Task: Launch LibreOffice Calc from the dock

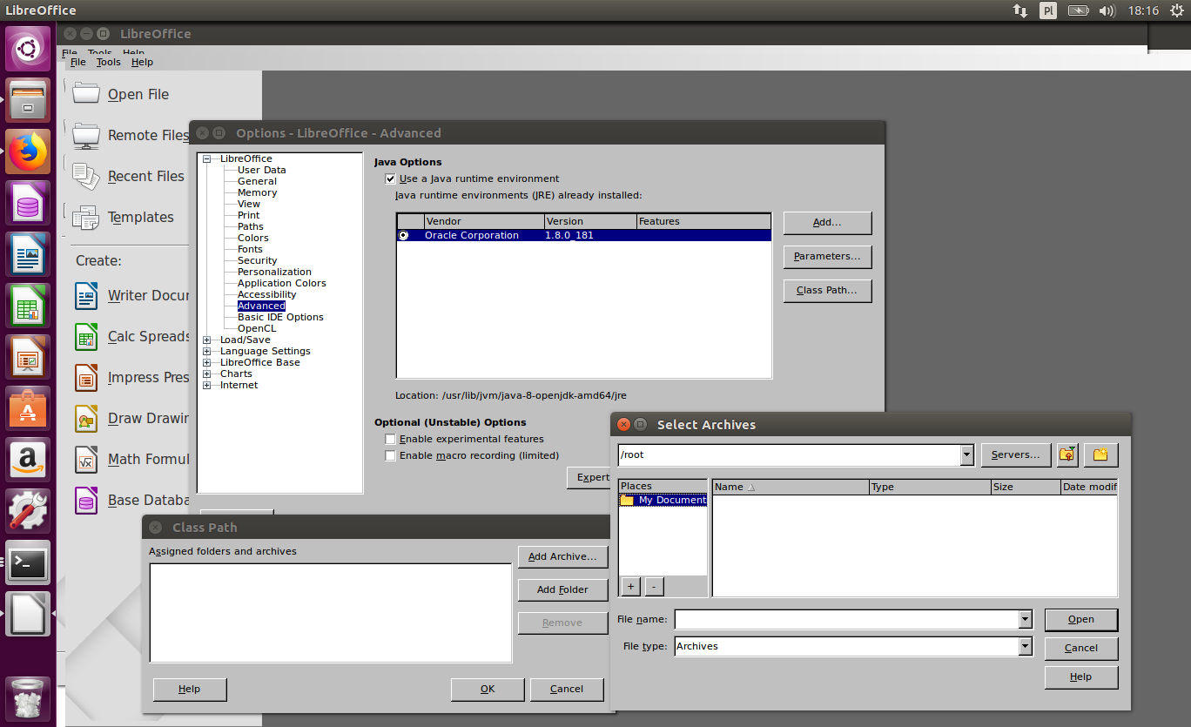Action: [28, 306]
